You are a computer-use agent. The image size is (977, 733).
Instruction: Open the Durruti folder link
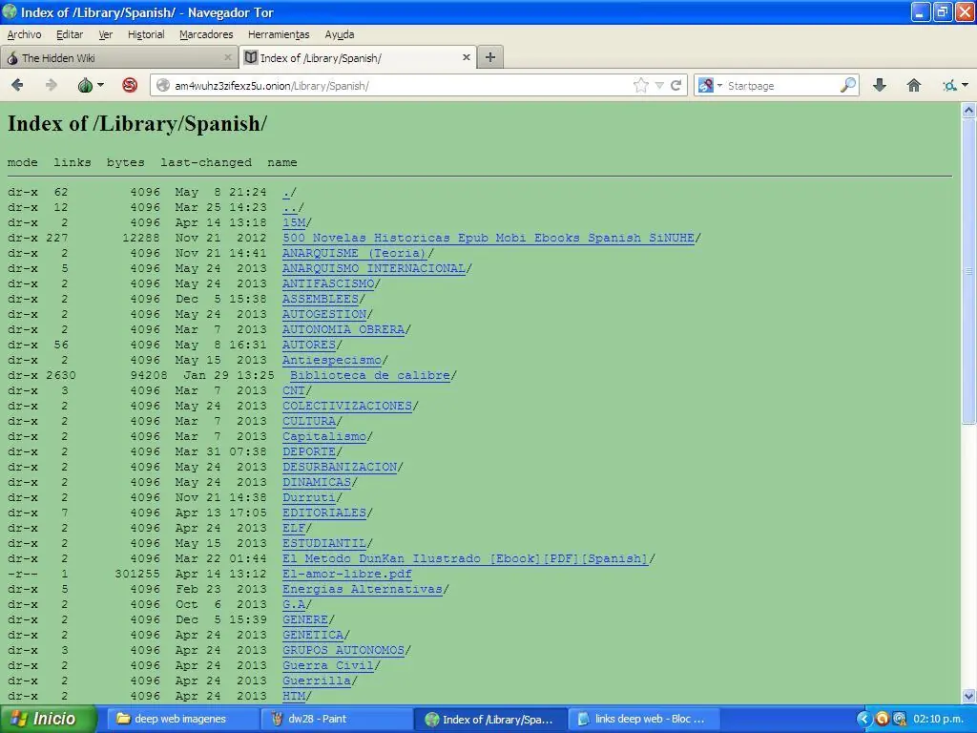point(309,497)
